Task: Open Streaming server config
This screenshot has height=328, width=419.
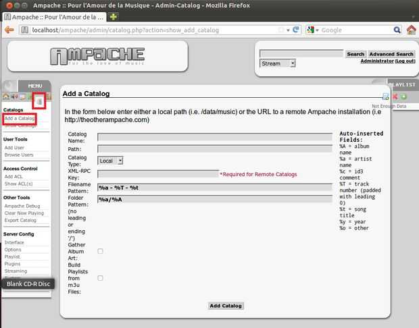Action: 16,271
